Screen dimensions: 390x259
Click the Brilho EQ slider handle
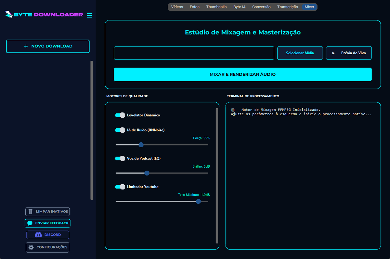click(147, 173)
